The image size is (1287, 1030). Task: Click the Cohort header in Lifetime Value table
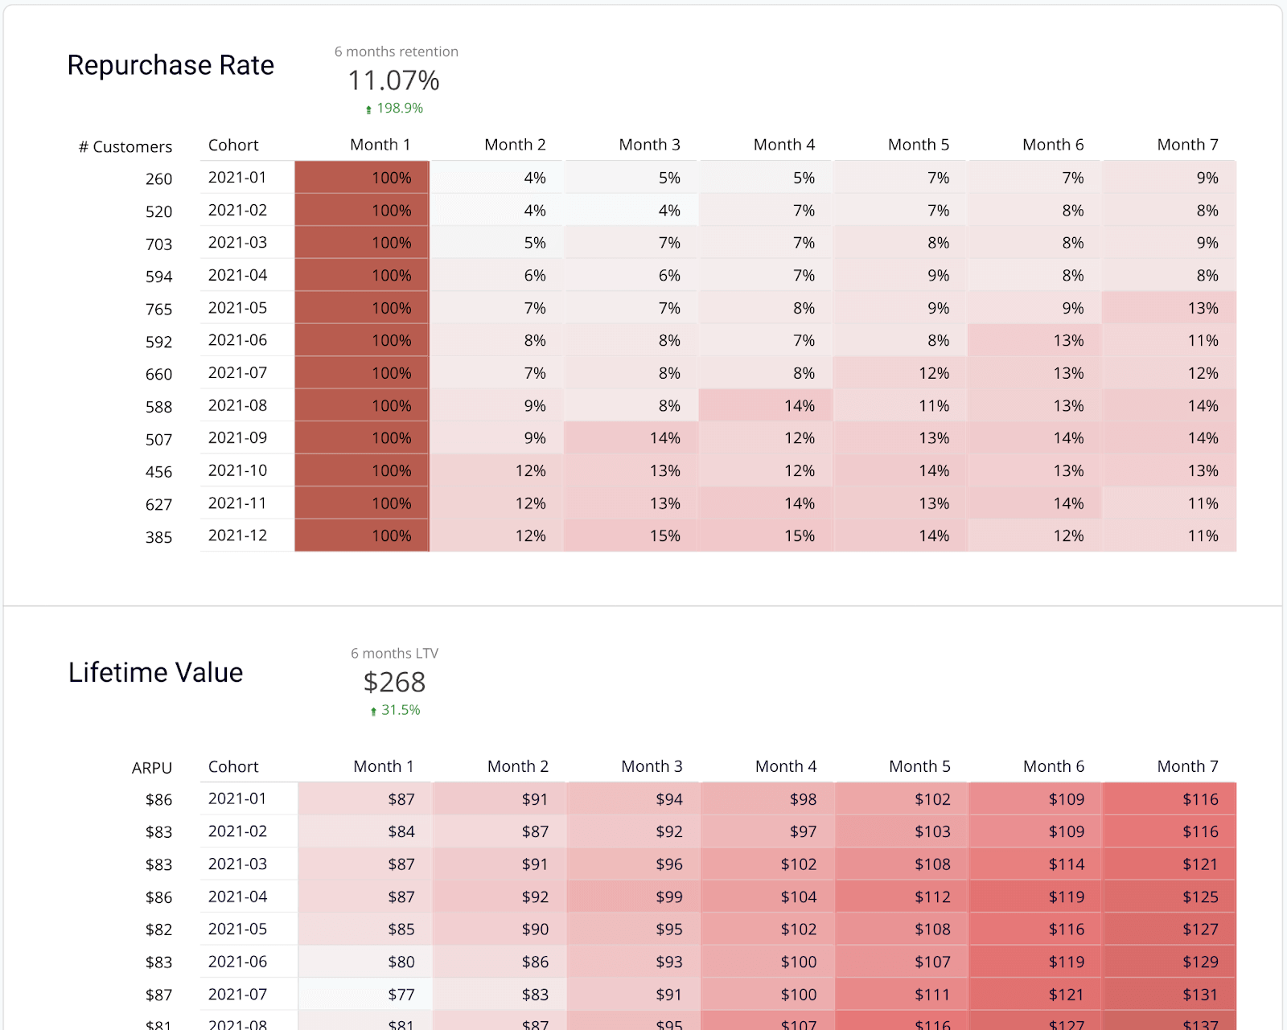point(233,766)
